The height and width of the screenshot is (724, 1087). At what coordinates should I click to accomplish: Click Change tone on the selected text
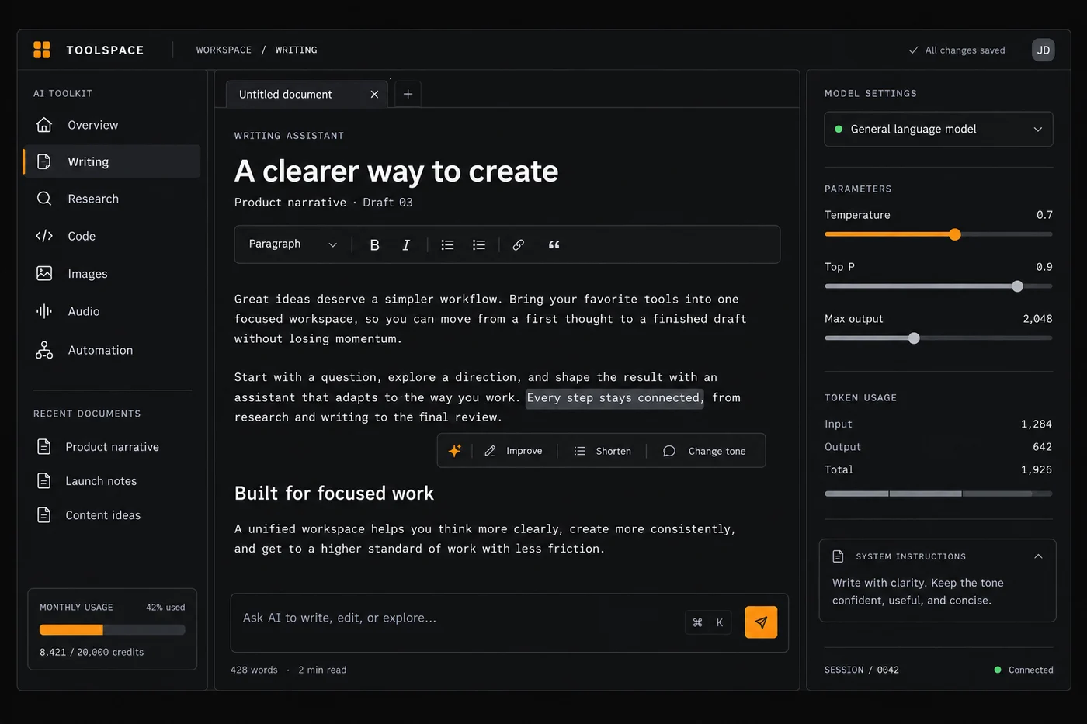click(x=705, y=451)
